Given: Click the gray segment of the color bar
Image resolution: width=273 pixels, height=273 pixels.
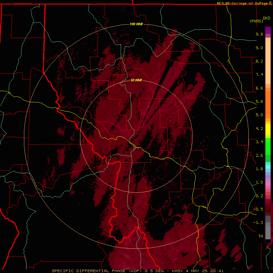Looking at the screenshot, I should click(268, 227).
